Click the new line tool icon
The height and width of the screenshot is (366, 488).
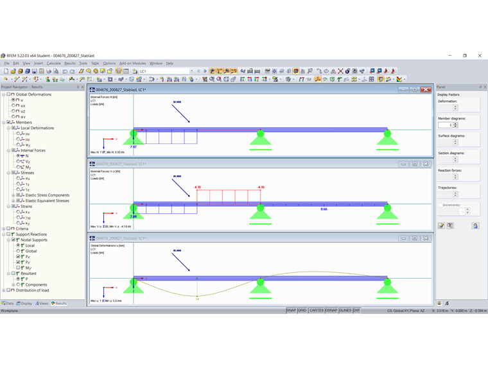[x=17, y=80]
